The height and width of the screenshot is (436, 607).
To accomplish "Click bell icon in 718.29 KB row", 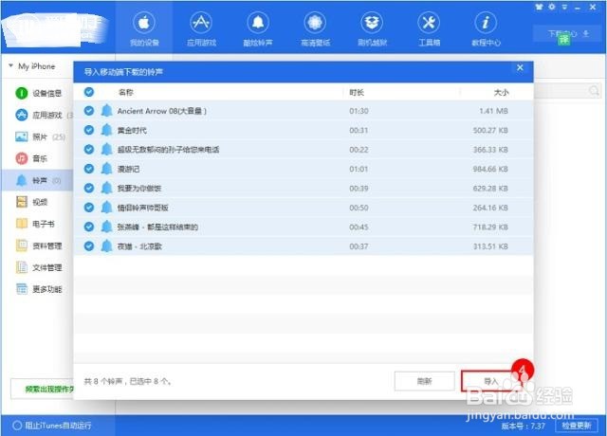I will click(106, 227).
